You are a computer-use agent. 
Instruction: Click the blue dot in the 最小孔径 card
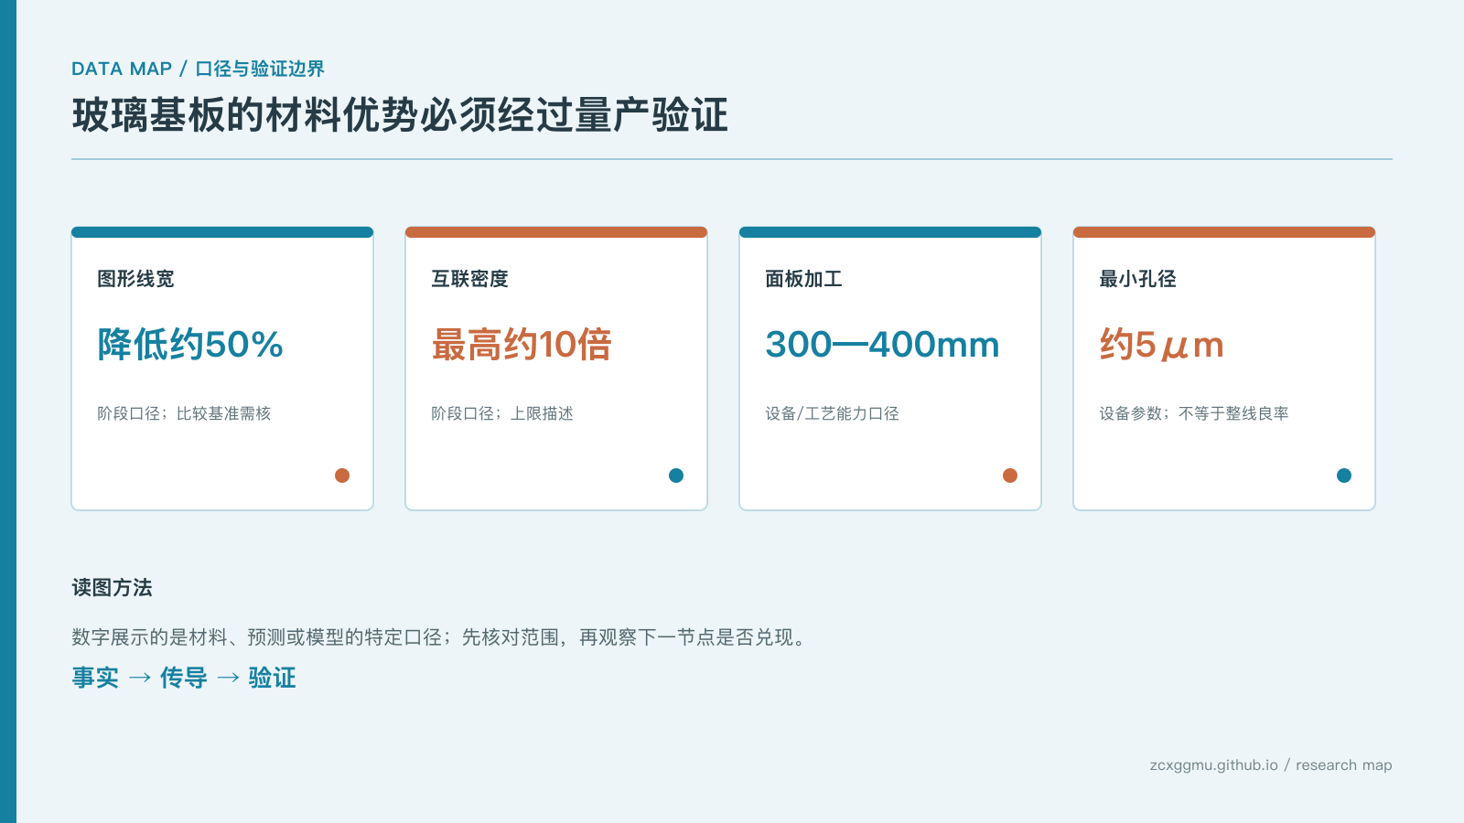pos(1344,476)
